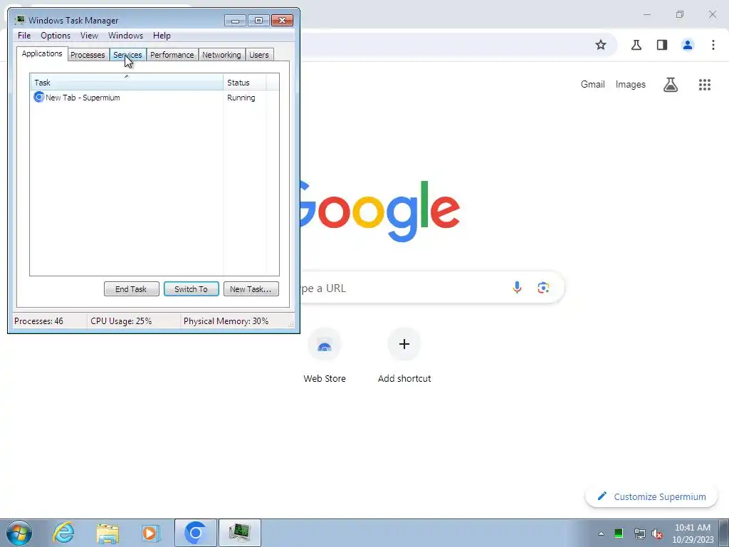The width and height of the screenshot is (729, 547).
Task: Click Physical Memory: 30% in status bar
Action: click(x=226, y=321)
